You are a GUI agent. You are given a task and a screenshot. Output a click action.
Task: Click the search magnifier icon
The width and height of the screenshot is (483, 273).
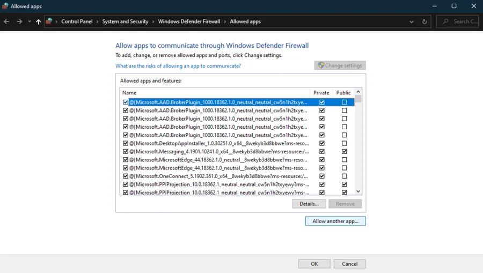[x=445, y=21]
